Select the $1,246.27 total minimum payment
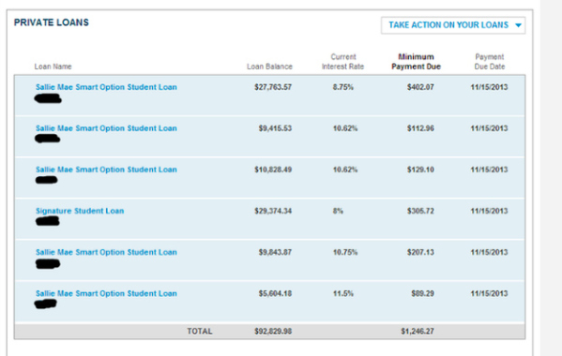The image size is (562, 356). [x=418, y=332]
